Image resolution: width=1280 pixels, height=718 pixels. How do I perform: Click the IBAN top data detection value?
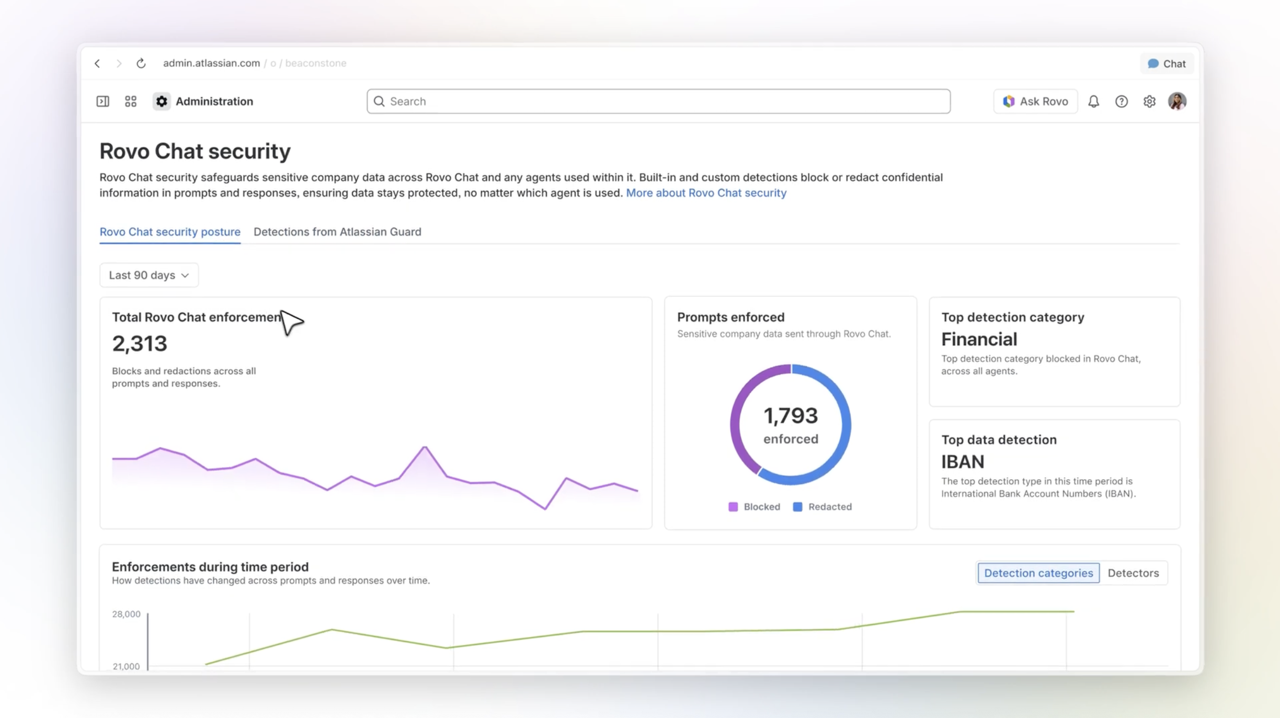pos(963,462)
